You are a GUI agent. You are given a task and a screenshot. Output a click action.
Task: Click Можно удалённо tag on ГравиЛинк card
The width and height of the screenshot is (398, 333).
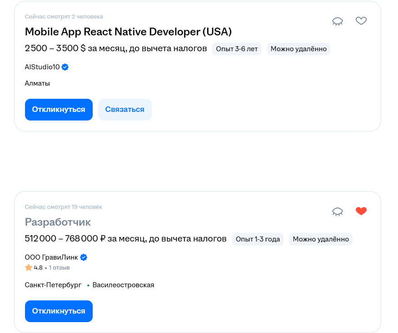[x=320, y=239]
